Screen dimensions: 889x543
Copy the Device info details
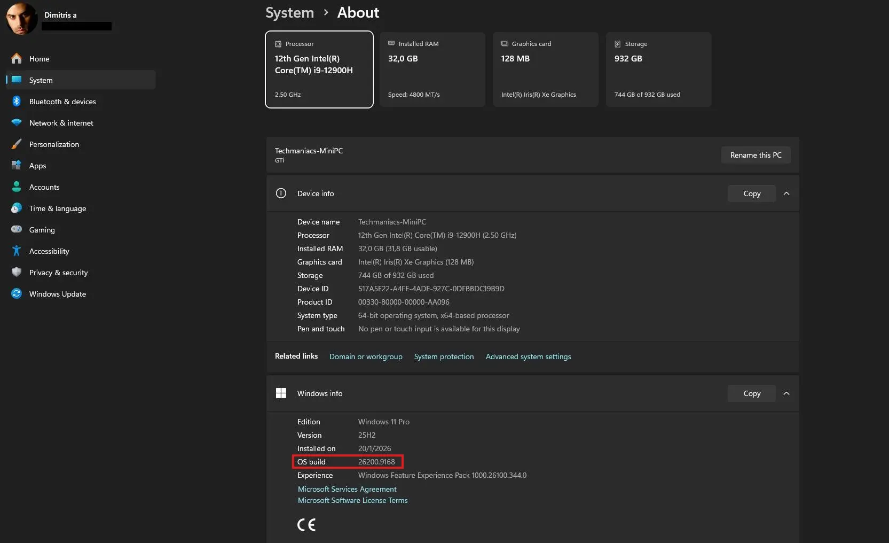point(752,193)
